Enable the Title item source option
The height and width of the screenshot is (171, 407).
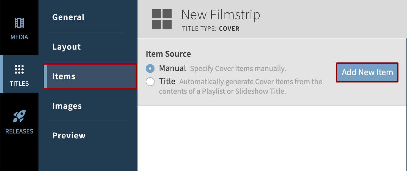pyautogui.click(x=150, y=81)
